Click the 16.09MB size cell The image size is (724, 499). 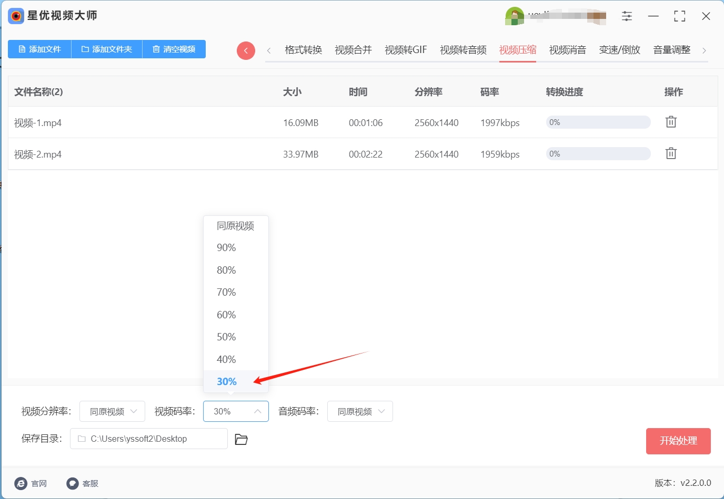click(x=300, y=123)
